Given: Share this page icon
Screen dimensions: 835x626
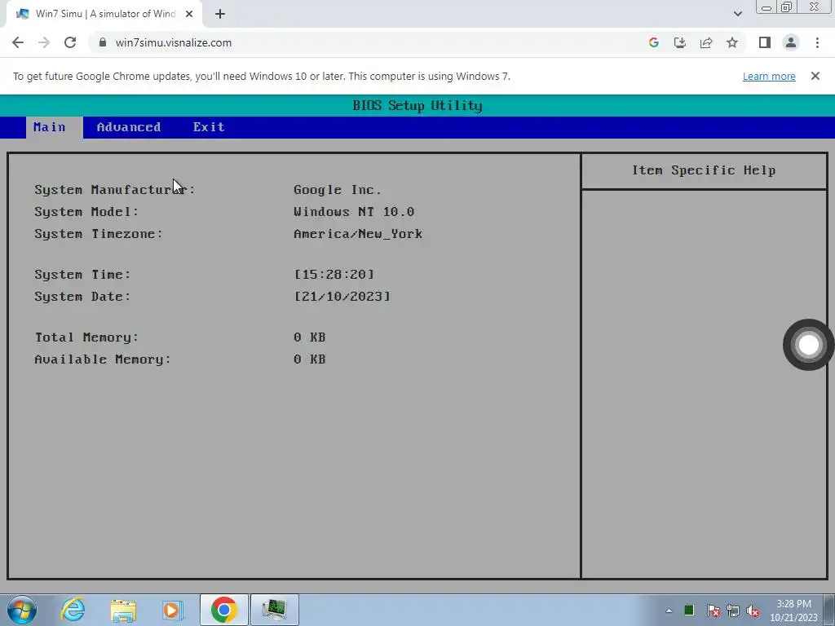Looking at the screenshot, I should pyautogui.click(x=706, y=42).
